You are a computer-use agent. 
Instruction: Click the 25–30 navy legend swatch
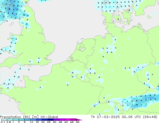[51, 120]
